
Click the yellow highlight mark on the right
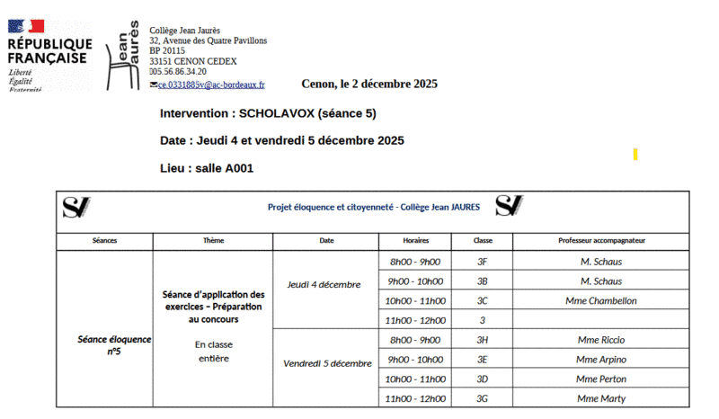coord(635,155)
